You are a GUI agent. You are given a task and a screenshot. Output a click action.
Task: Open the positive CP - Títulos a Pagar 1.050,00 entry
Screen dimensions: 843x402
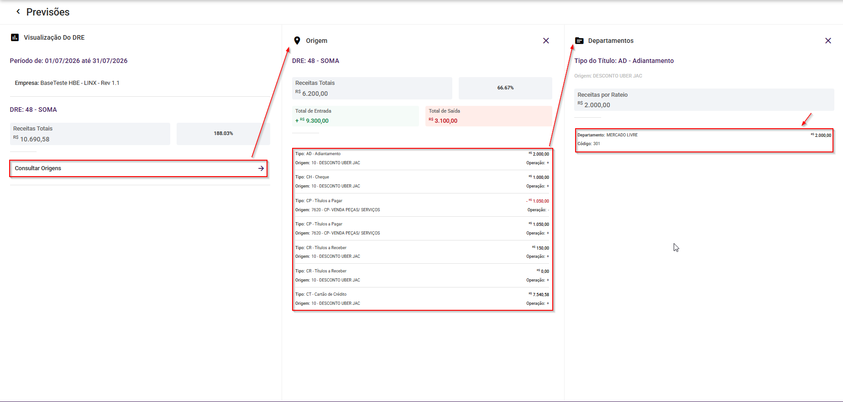(x=422, y=229)
